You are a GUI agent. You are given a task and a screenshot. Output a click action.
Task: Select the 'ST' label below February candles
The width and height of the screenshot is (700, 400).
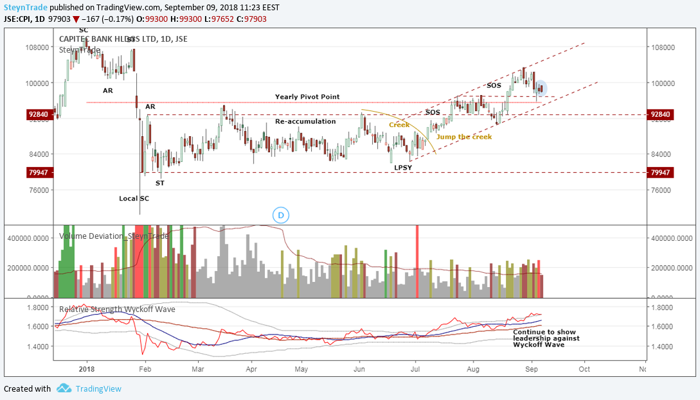tap(160, 183)
